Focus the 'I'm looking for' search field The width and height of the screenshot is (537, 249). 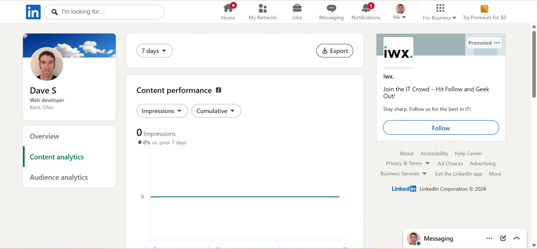coord(104,12)
